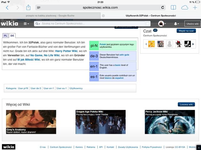
Task: Select red and black hedgehog avatar
Action: coord(179,44)
